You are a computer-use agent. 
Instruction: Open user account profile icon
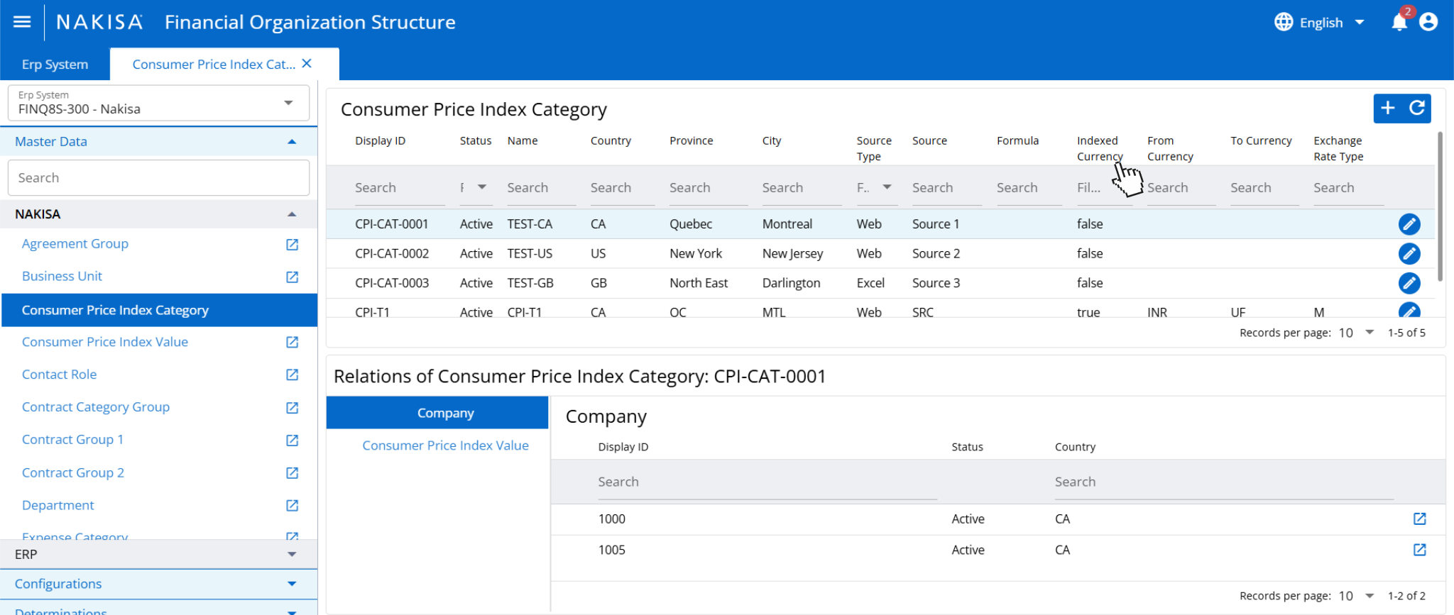1428,22
